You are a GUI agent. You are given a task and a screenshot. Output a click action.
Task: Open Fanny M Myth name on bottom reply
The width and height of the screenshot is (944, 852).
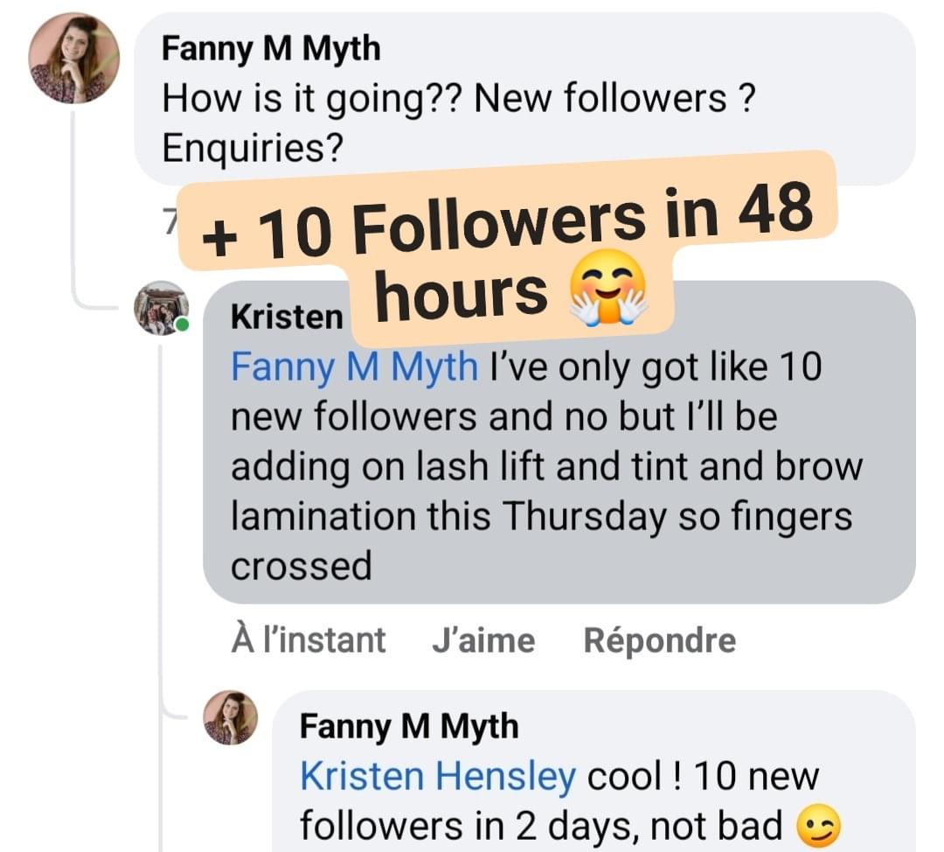coord(408,726)
